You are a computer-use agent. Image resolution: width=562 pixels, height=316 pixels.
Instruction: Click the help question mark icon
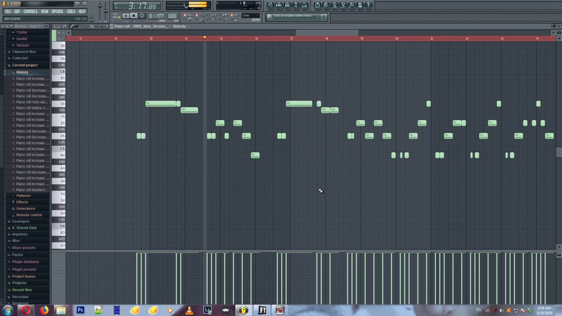click(x=368, y=5)
